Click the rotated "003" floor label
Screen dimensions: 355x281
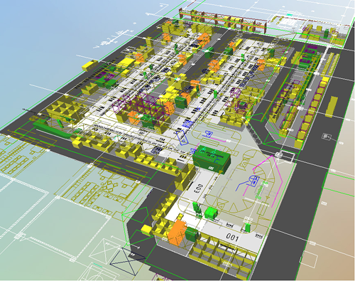click(200, 189)
